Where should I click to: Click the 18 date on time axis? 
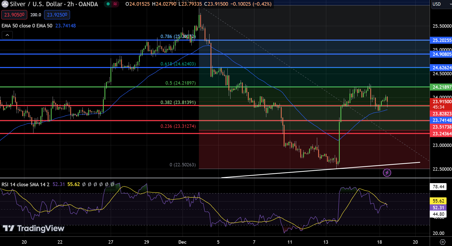pyautogui.click(x=379, y=242)
